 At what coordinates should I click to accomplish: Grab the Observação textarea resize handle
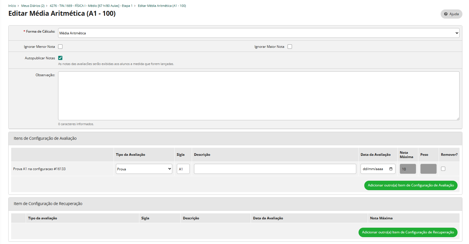pyautogui.click(x=458, y=119)
